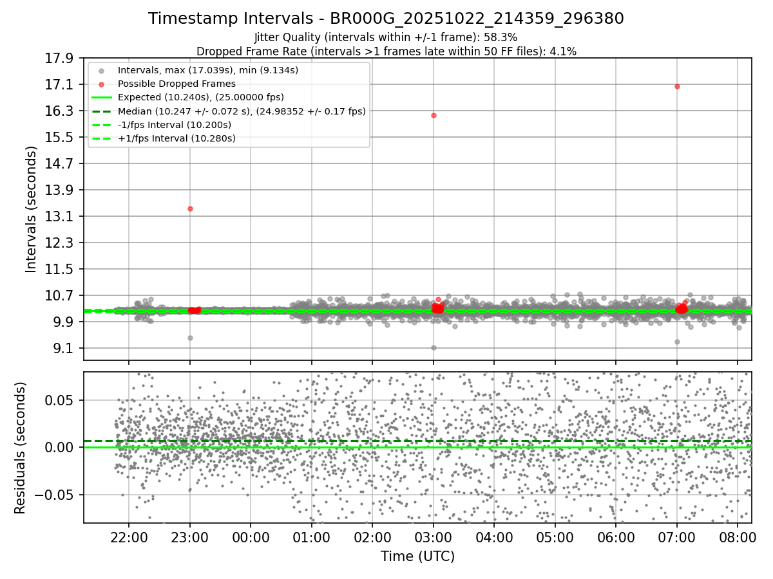
Task: Click the 'Time (UTC)' x-axis label
Action: (417, 556)
